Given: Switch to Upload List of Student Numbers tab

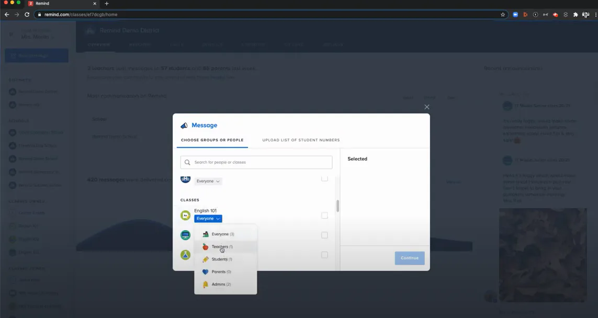Looking at the screenshot, I should coord(300,140).
